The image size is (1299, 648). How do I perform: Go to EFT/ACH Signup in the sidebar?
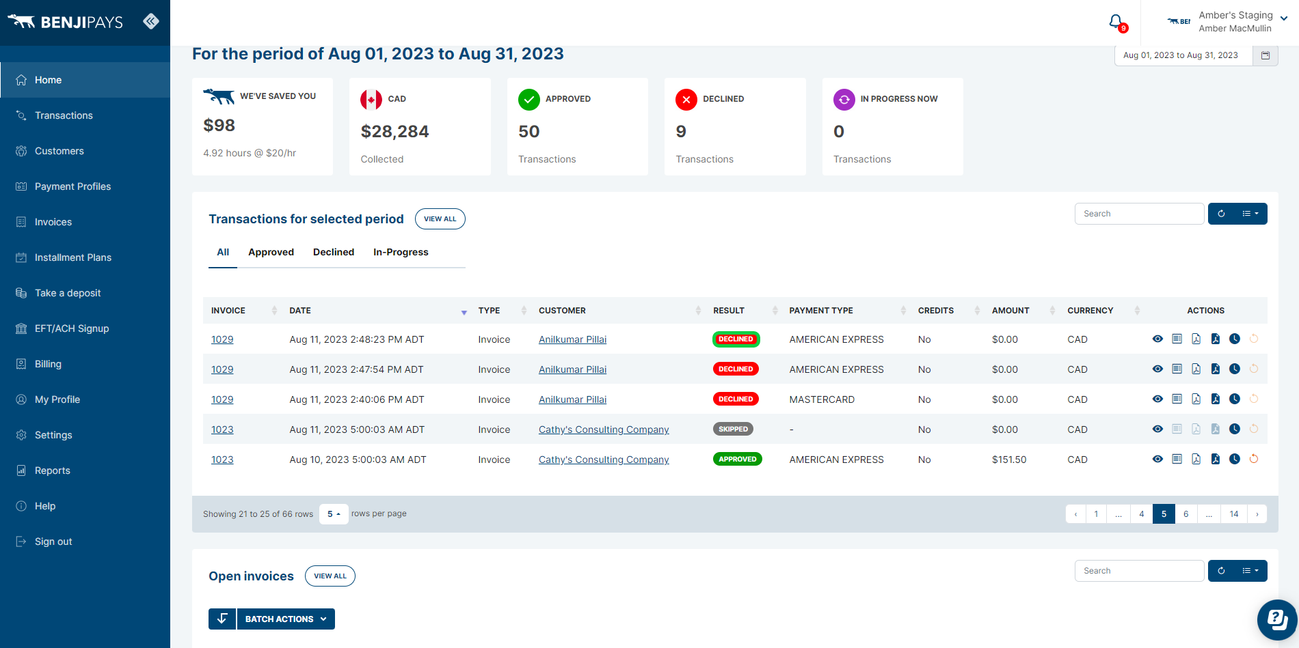(72, 328)
